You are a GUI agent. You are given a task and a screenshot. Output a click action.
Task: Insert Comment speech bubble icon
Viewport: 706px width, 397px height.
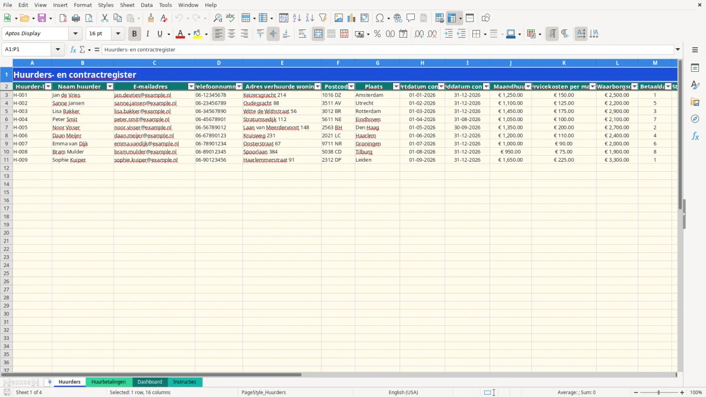[411, 18]
